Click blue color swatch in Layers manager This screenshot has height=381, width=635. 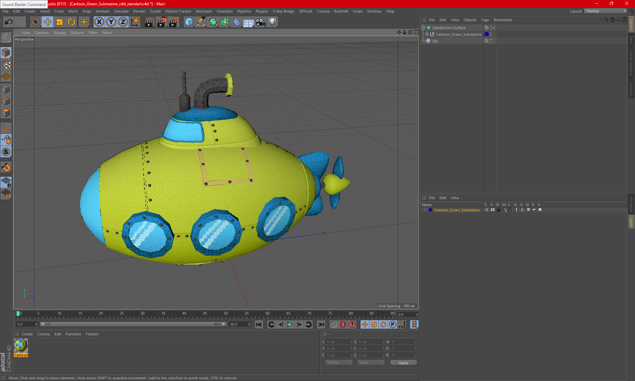coord(430,210)
